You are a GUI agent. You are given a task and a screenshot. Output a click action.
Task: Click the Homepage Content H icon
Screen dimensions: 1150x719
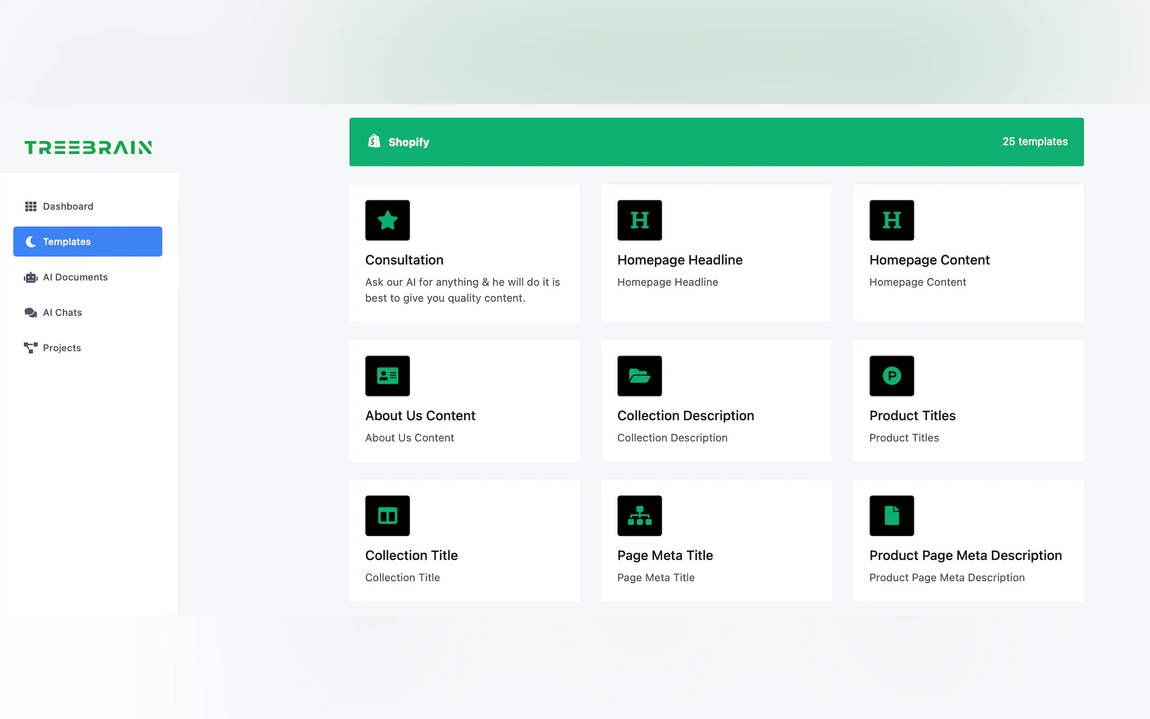[891, 220]
